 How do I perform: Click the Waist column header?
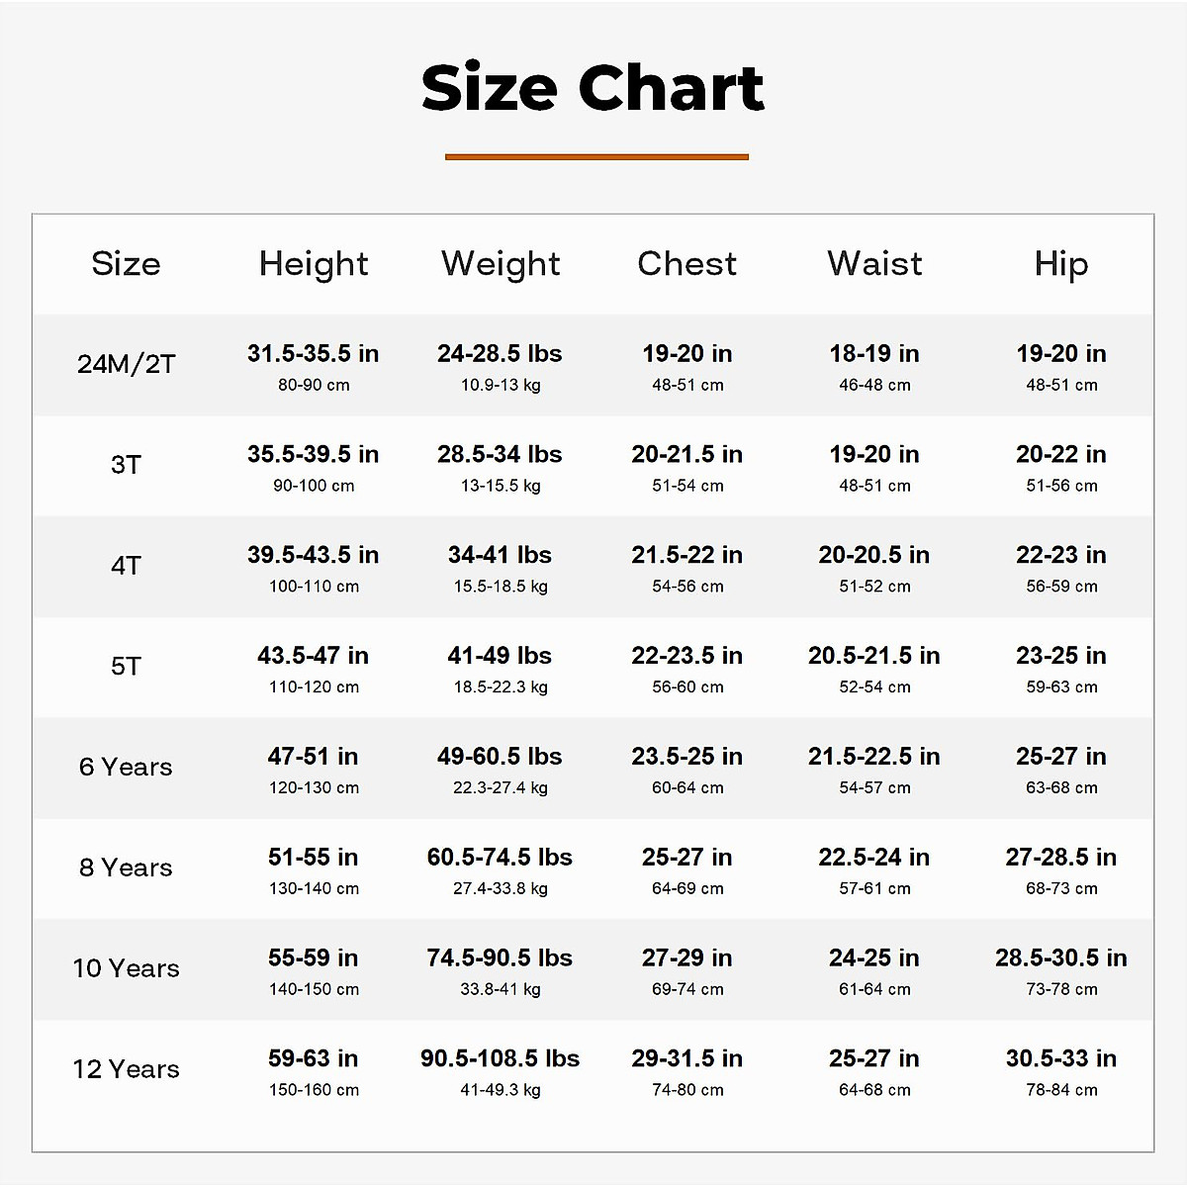pos(874,264)
